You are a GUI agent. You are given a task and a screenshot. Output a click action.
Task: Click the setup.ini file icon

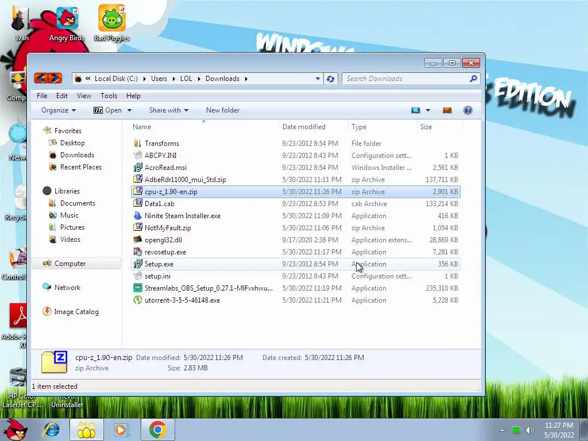click(x=138, y=276)
